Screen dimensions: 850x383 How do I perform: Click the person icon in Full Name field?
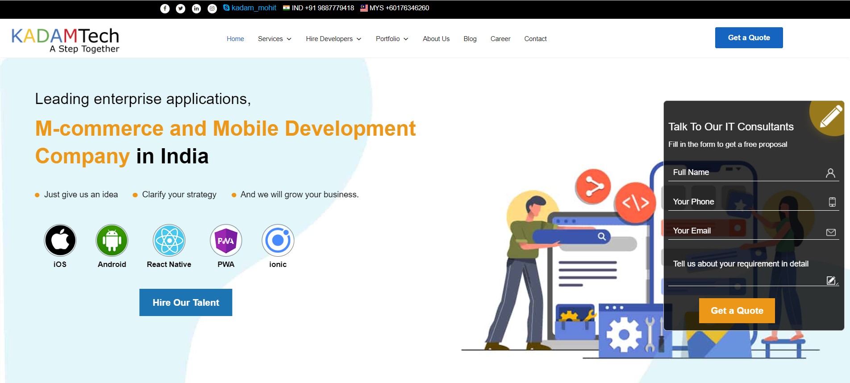coord(830,173)
